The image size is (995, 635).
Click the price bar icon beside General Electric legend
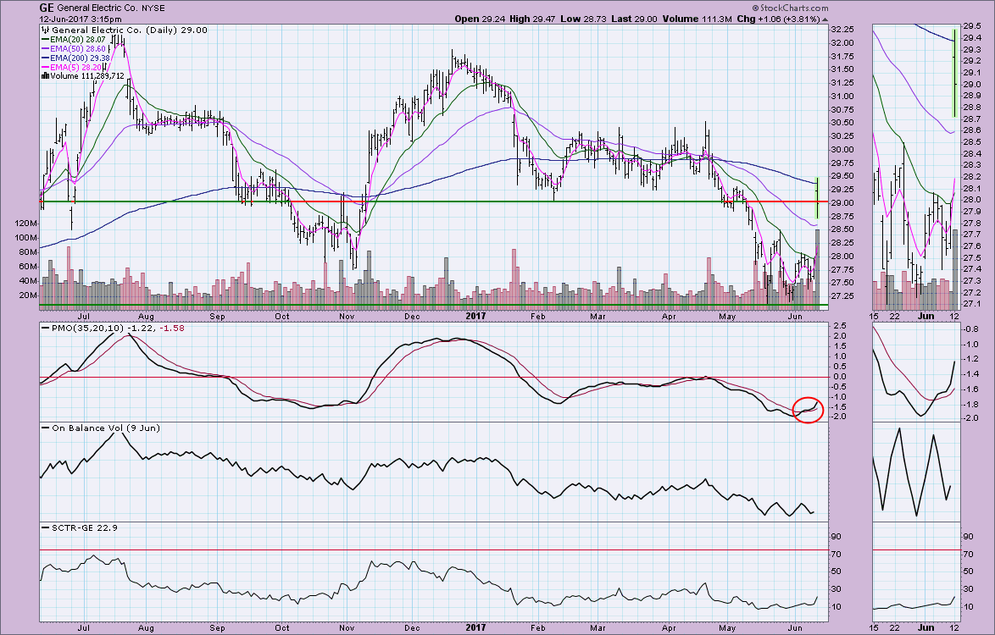tap(46, 30)
